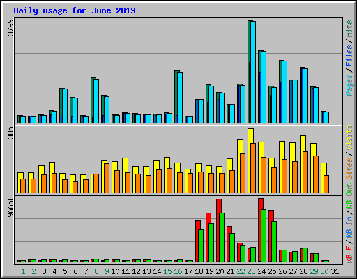The height and width of the screenshot is (279, 357).
Task: Click day 5 on the axis
Action: (x=65, y=271)
